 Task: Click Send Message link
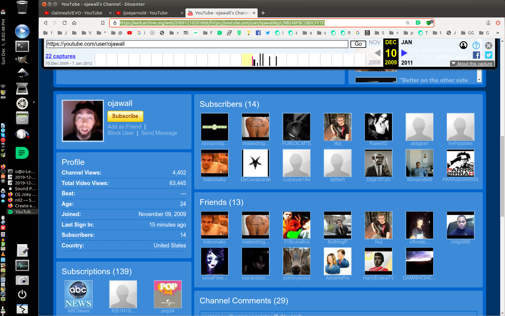159,133
